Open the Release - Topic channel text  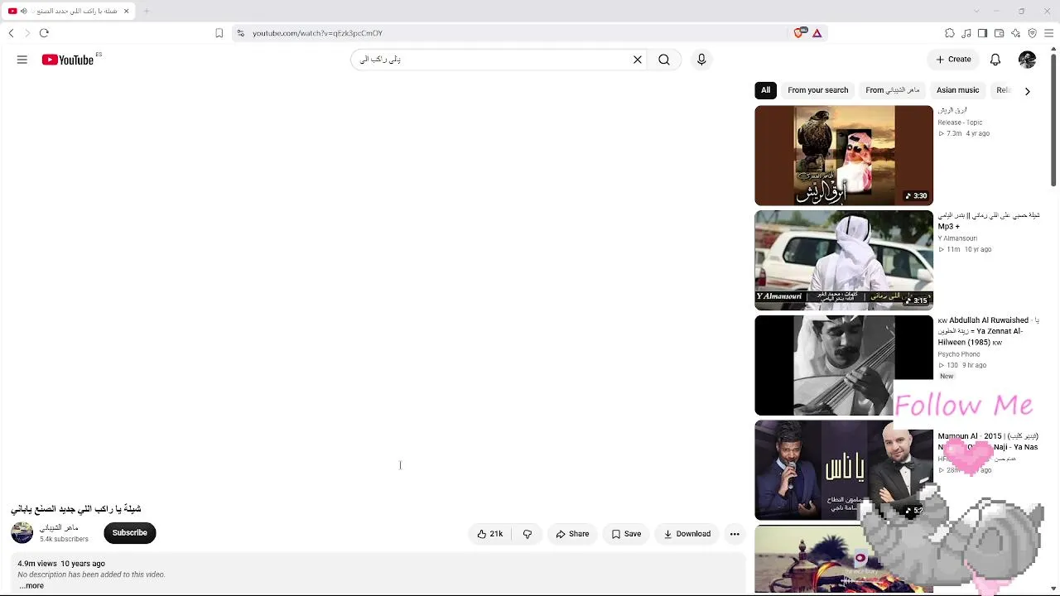[x=960, y=123]
